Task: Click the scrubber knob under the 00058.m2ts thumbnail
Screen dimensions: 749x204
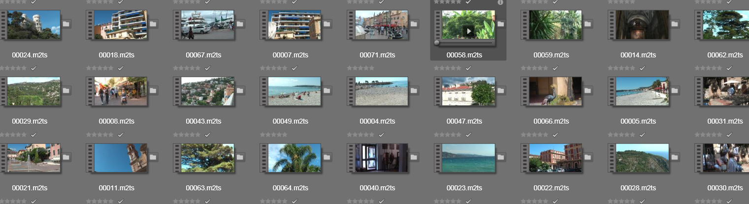Action: 436,43
